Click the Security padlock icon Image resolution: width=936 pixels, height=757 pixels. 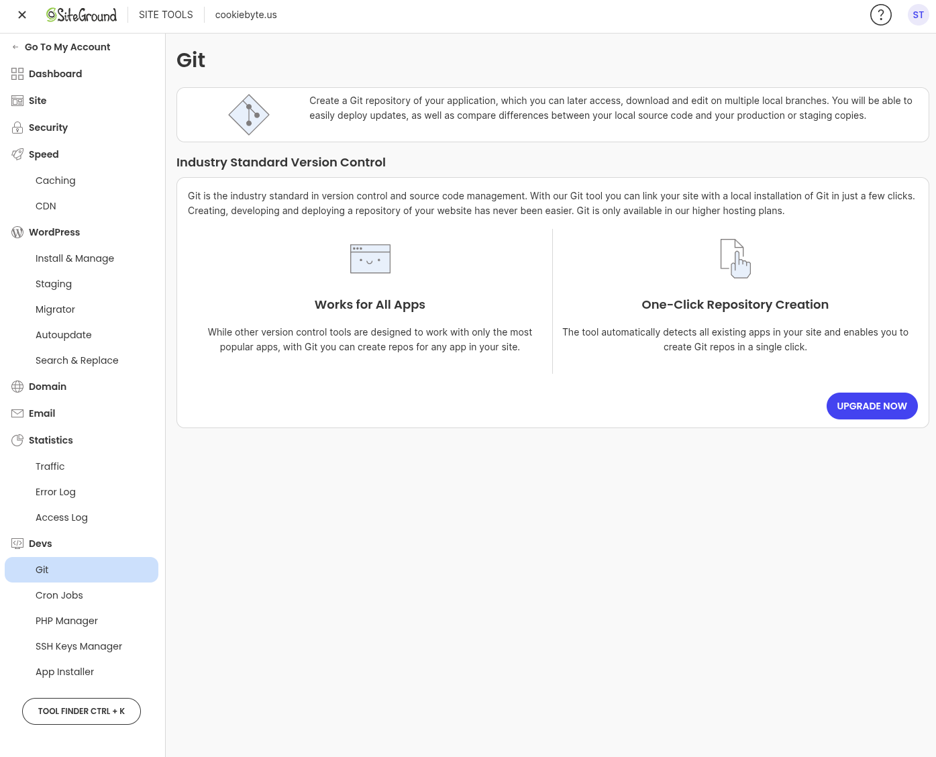point(17,128)
